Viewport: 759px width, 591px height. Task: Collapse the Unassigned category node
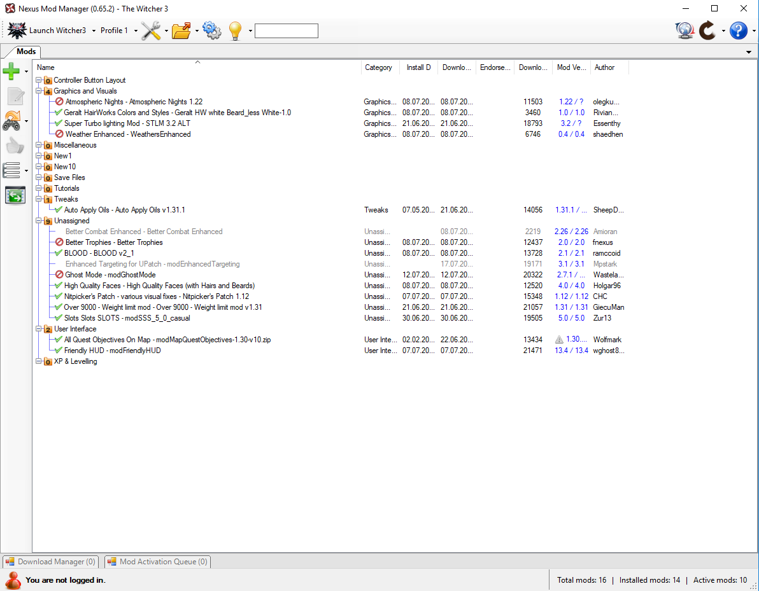[x=39, y=221]
